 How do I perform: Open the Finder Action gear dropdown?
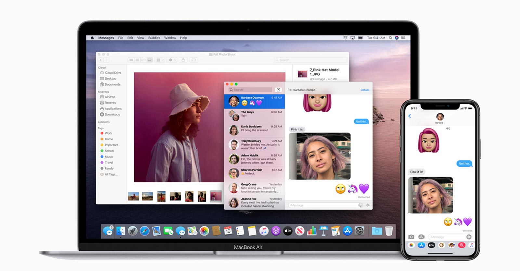click(x=172, y=60)
